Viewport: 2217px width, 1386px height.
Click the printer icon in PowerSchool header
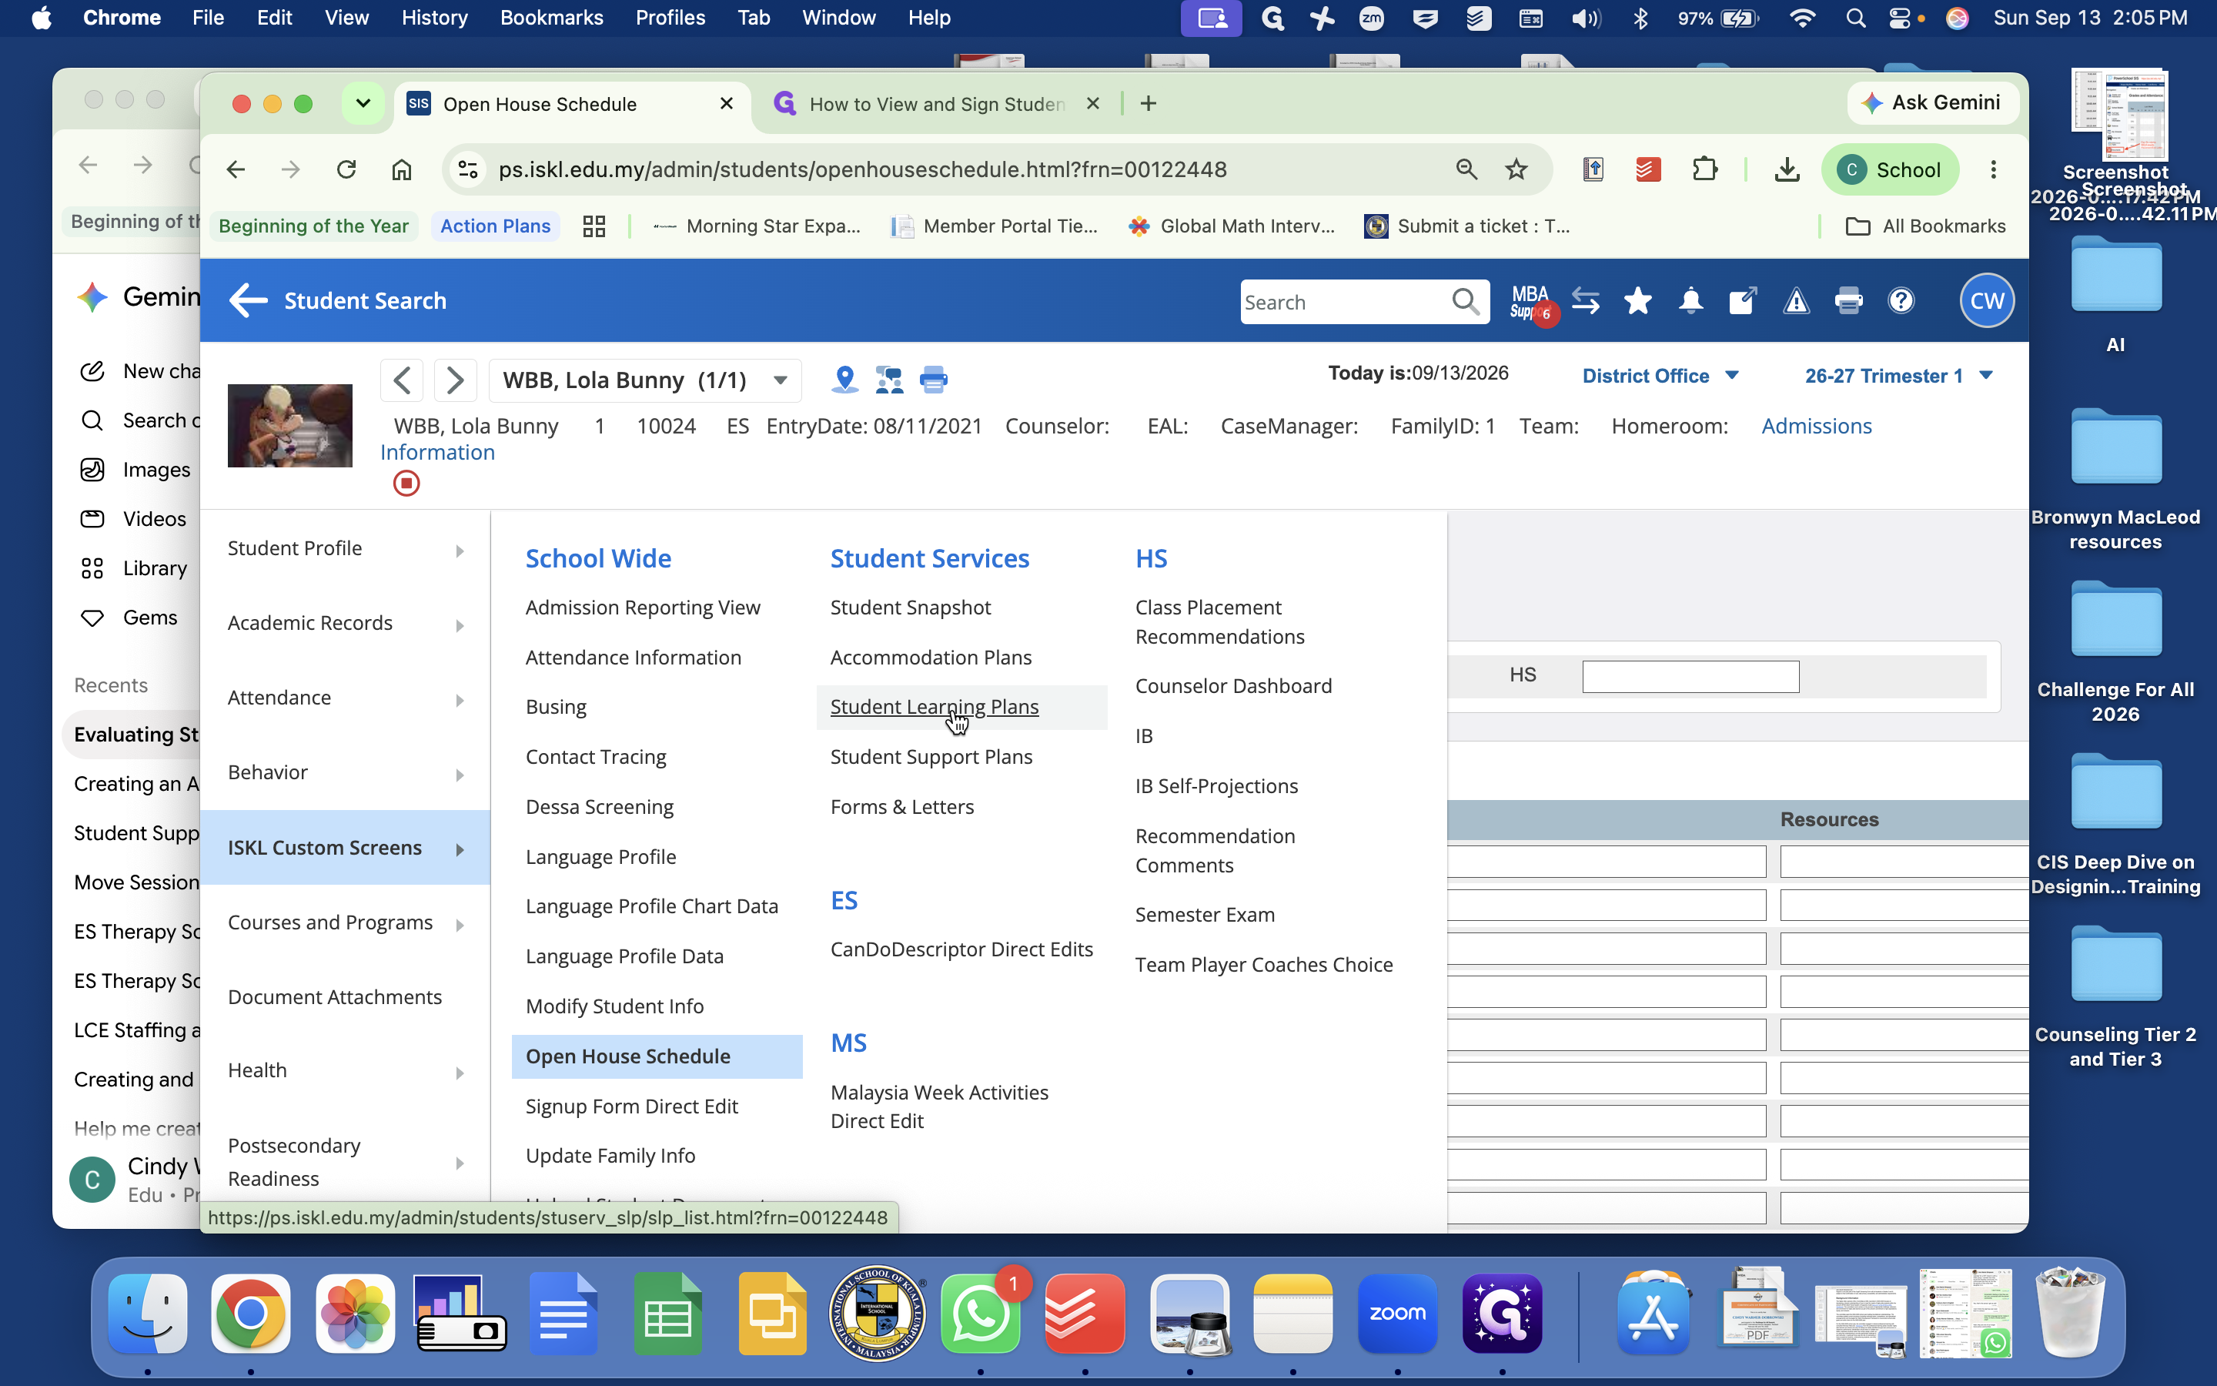(x=1847, y=300)
